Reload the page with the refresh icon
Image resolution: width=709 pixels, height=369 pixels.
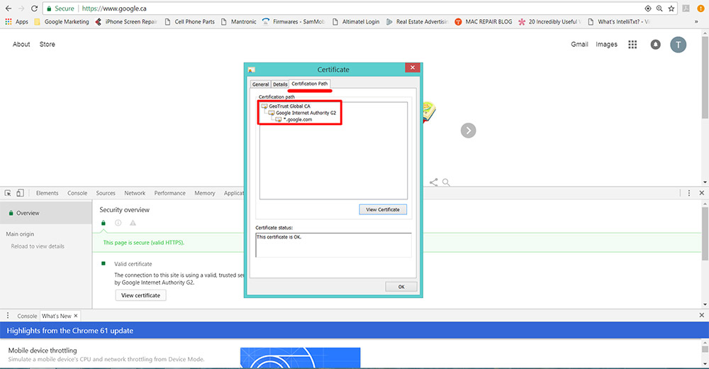pyautogui.click(x=34, y=9)
